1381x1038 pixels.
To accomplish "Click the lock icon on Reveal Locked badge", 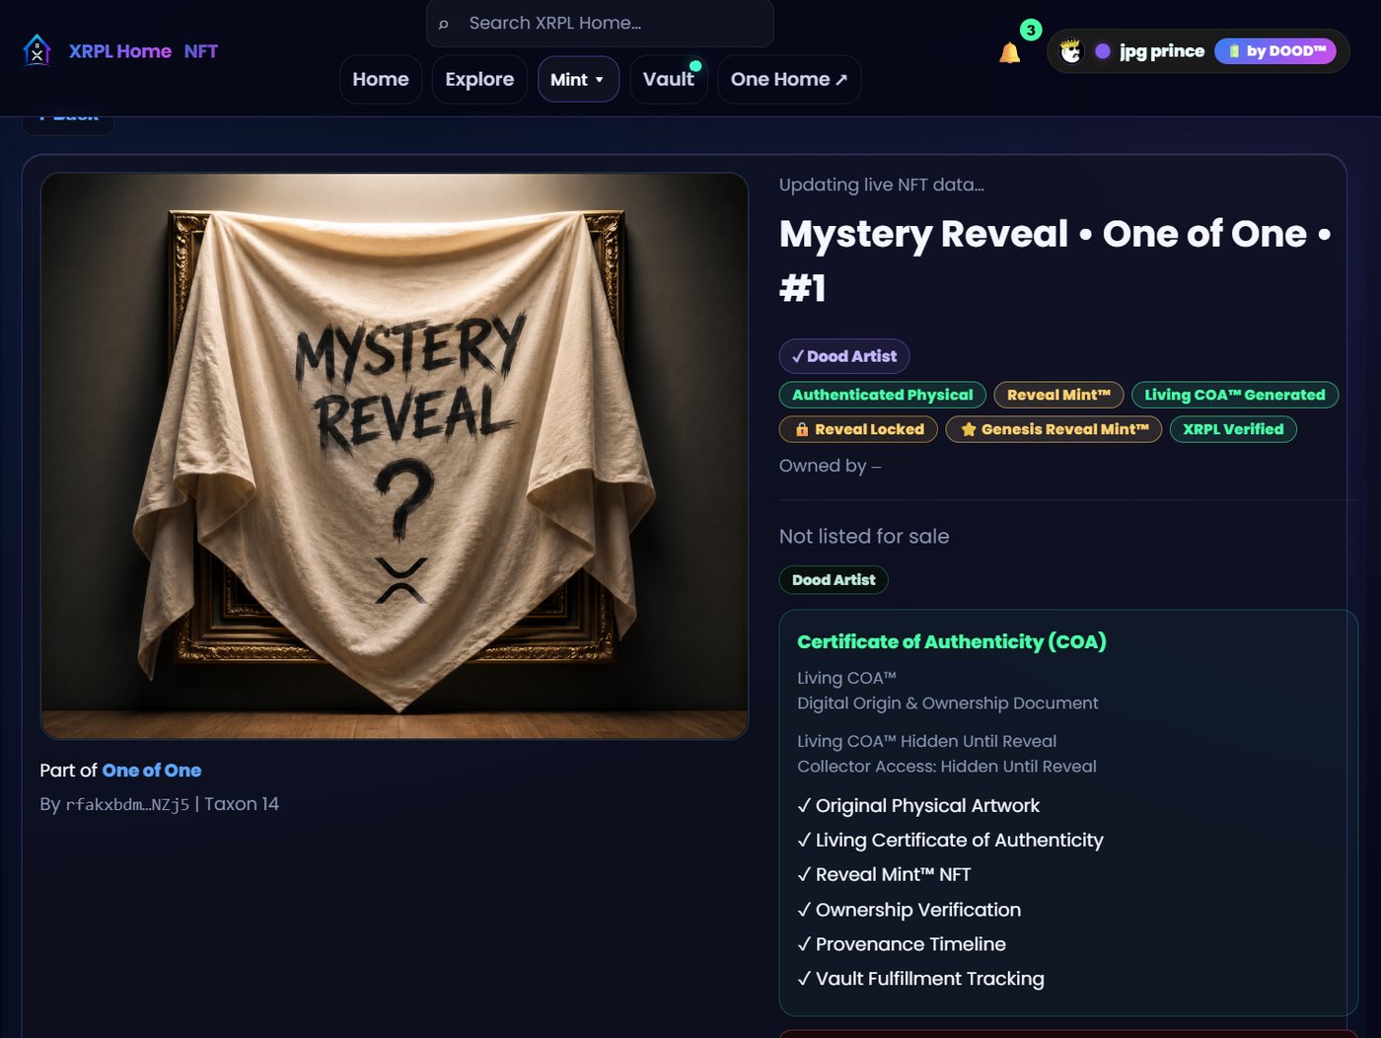I will (802, 429).
